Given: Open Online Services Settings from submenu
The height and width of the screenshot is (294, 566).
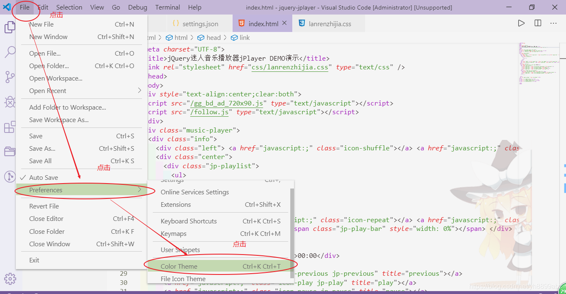Looking at the screenshot, I should pyautogui.click(x=219, y=192).
